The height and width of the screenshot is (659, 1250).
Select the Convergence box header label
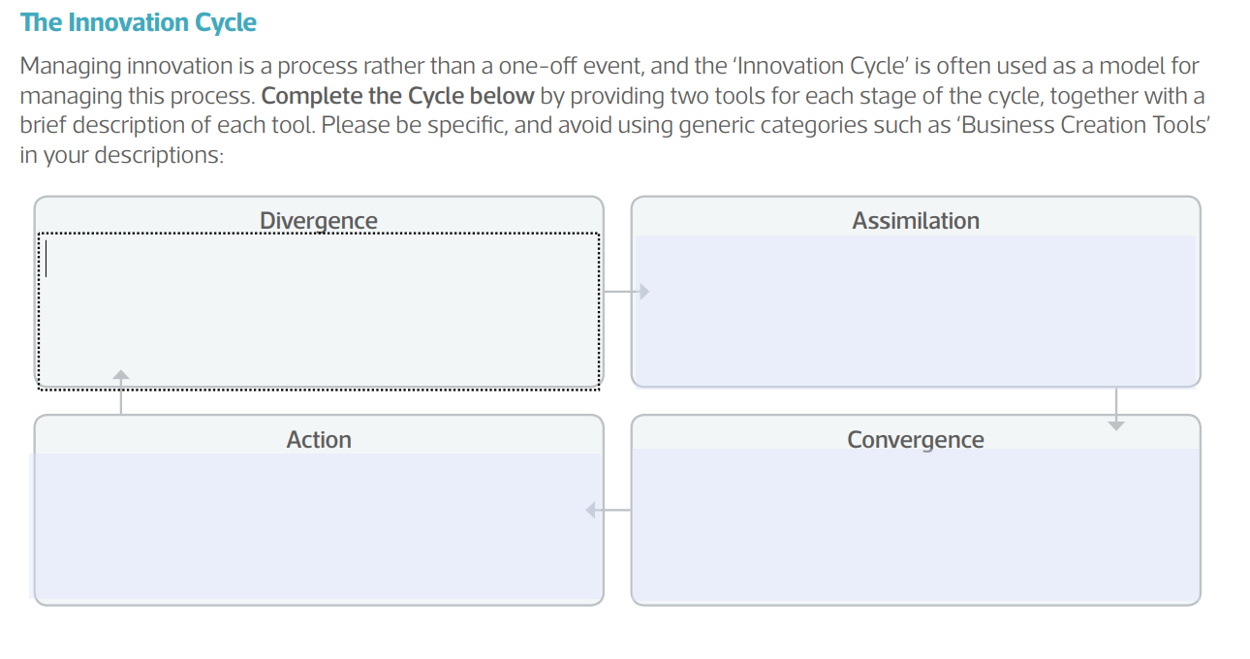[x=915, y=439]
